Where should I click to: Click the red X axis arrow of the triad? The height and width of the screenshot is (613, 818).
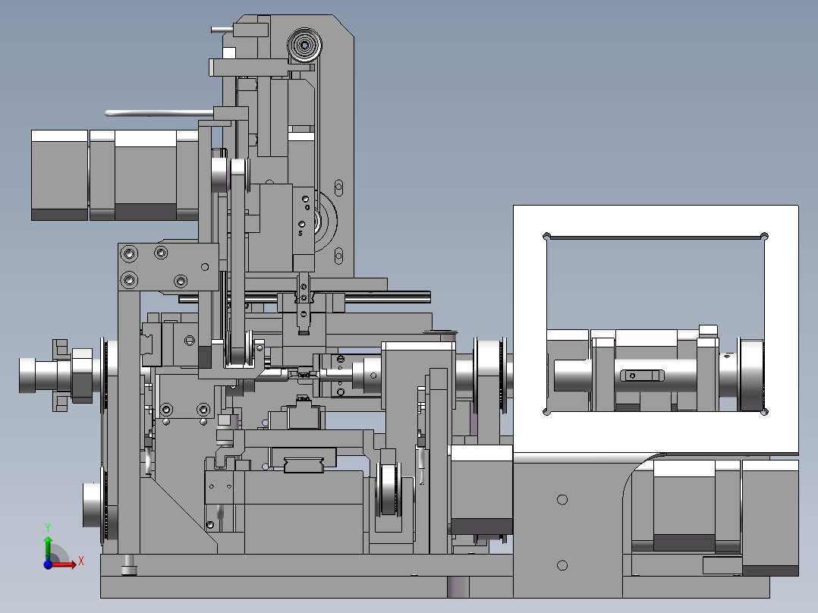(64, 564)
